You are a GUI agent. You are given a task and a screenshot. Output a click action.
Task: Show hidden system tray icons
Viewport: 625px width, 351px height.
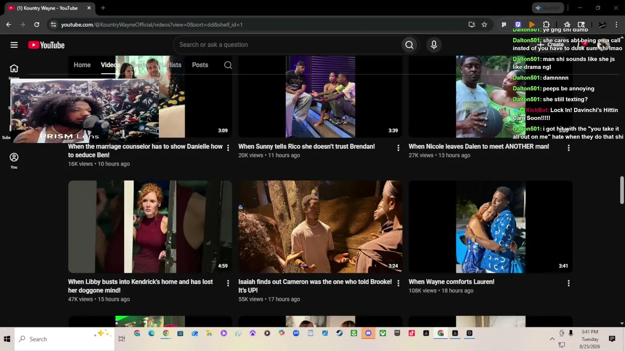552,339
